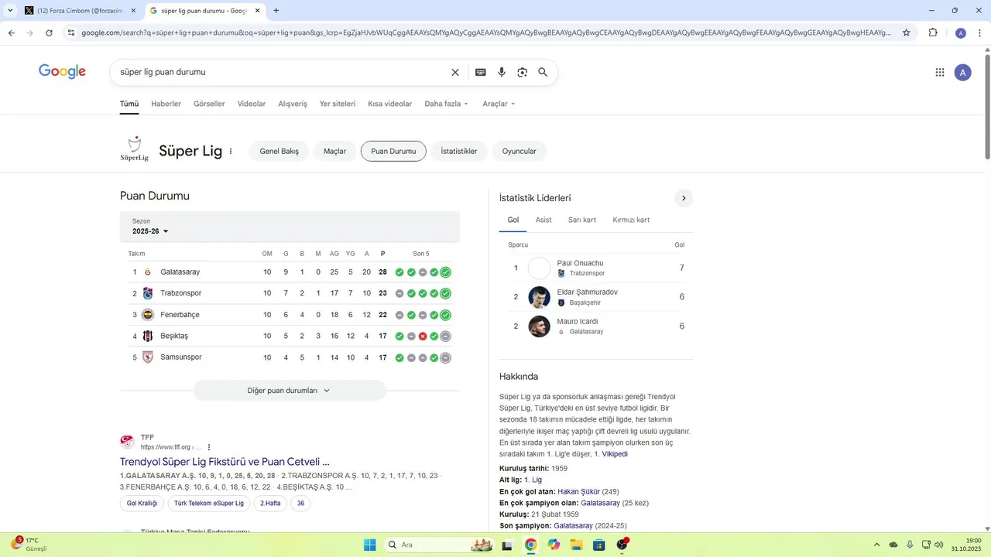Open Süper Lig three-dot options menu
This screenshot has width=991, height=557.
coord(231,151)
